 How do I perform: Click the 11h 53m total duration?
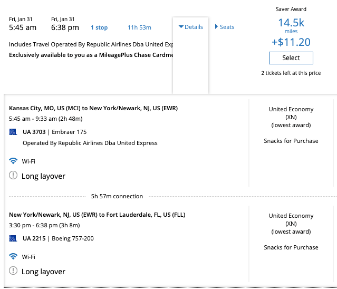point(139,27)
